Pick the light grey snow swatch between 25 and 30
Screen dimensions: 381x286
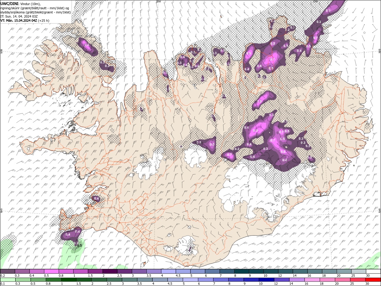pyautogui.click(x=359, y=271)
